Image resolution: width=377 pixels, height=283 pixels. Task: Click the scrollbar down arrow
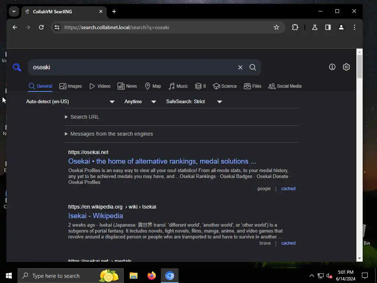click(359, 258)
